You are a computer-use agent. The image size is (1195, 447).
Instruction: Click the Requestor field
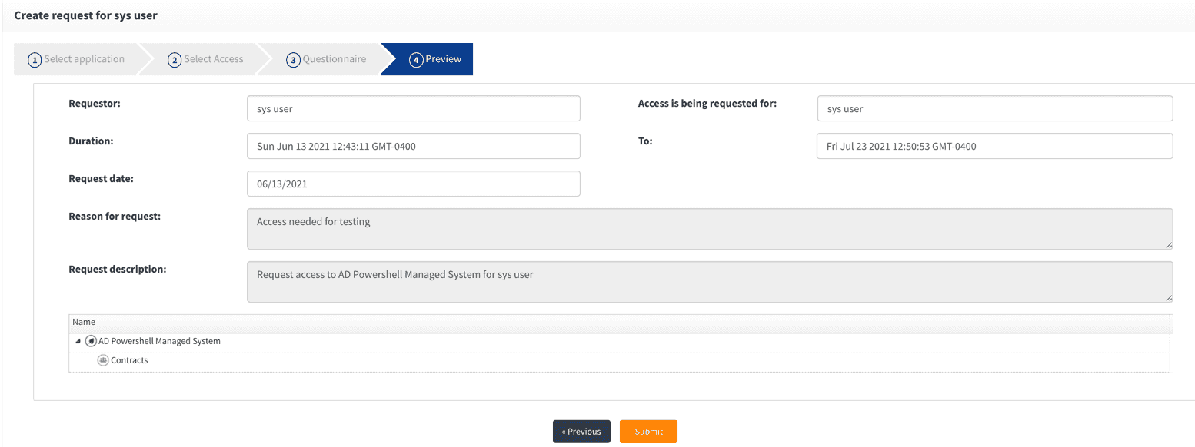coord(413,109)
